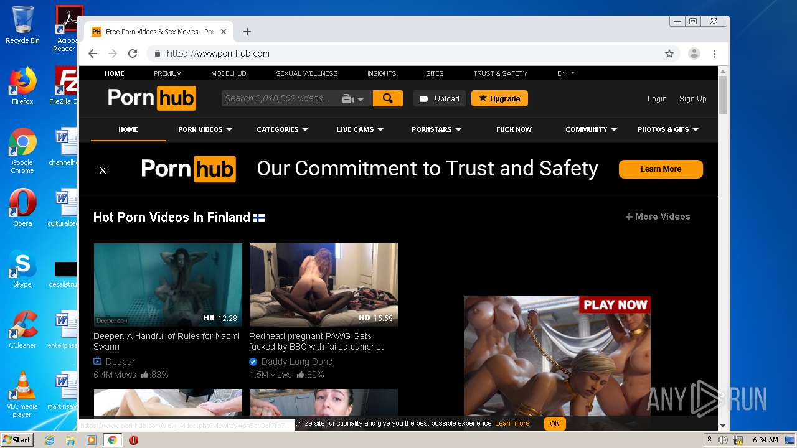This screenshot has height=448, width=797.
Task: Click the Upgrade star button
Action: pyautogui.click(x=499, y=98)
